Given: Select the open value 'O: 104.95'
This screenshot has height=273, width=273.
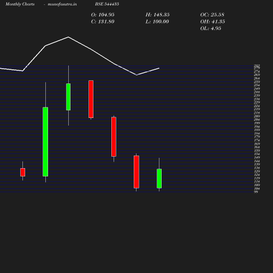Looking at the screenshot, I should pyautogui.click(x=103, y=15).
